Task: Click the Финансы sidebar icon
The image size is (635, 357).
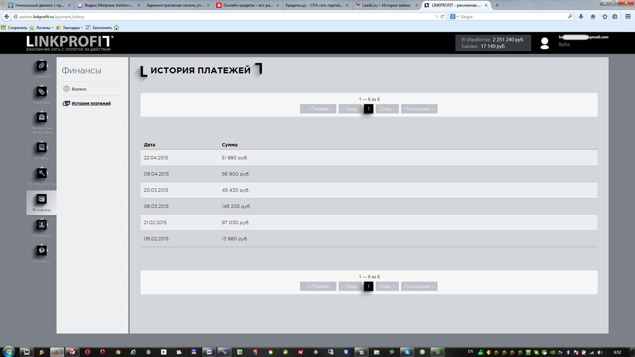Action: [41, 199]
